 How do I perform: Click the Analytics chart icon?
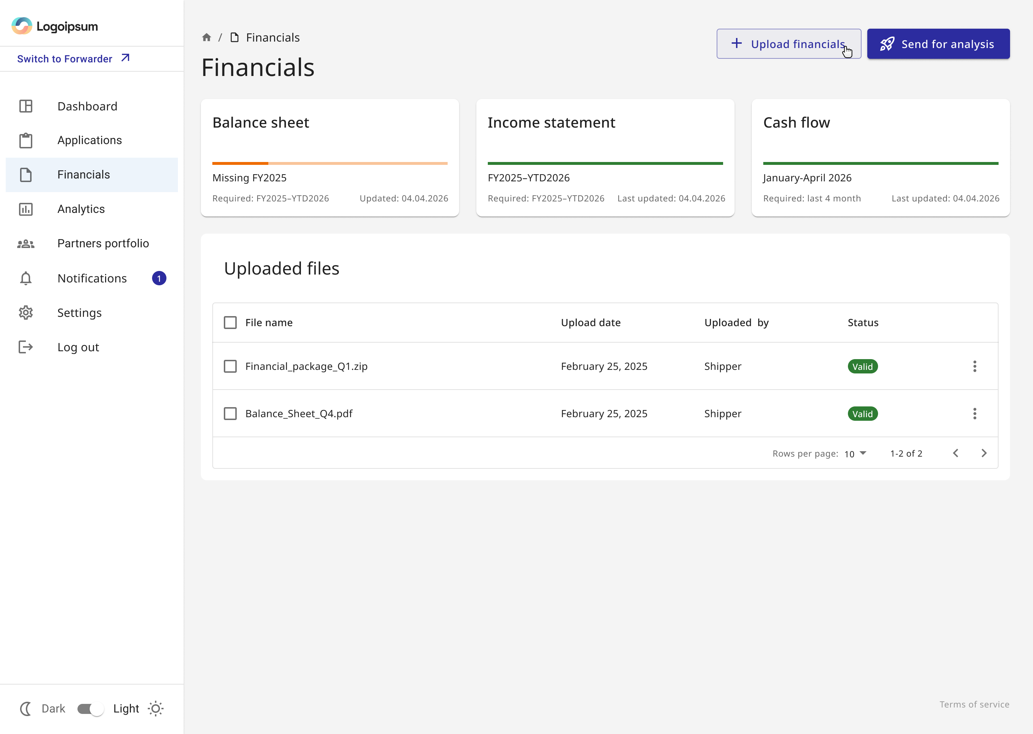[x=26, y=209]
